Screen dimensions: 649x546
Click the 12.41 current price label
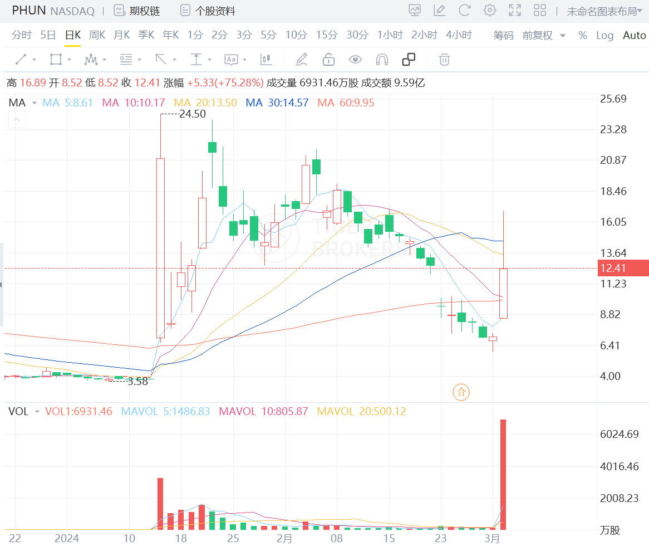pyautogui.click(x=623, y=268)
